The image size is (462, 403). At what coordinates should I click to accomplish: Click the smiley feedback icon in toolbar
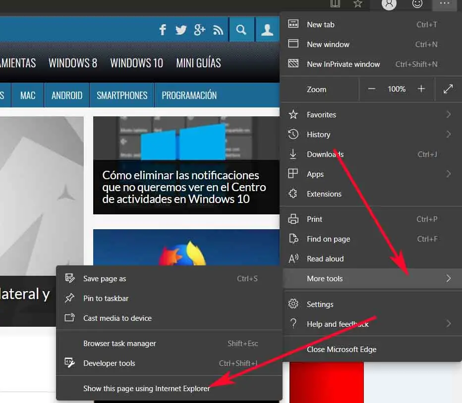coord(417,3)
